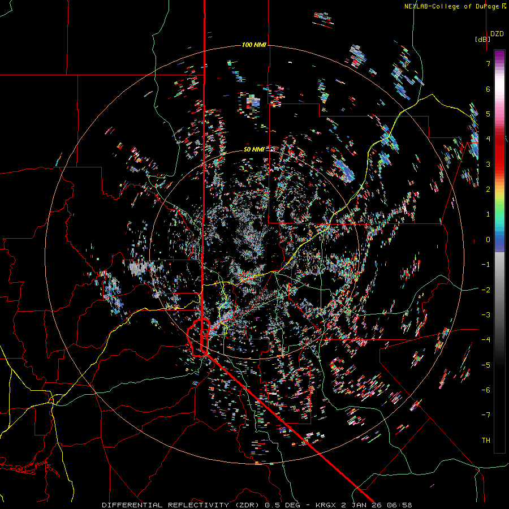Click the 4 value on color scale
The image size is (509, 509).
[488, 139]
